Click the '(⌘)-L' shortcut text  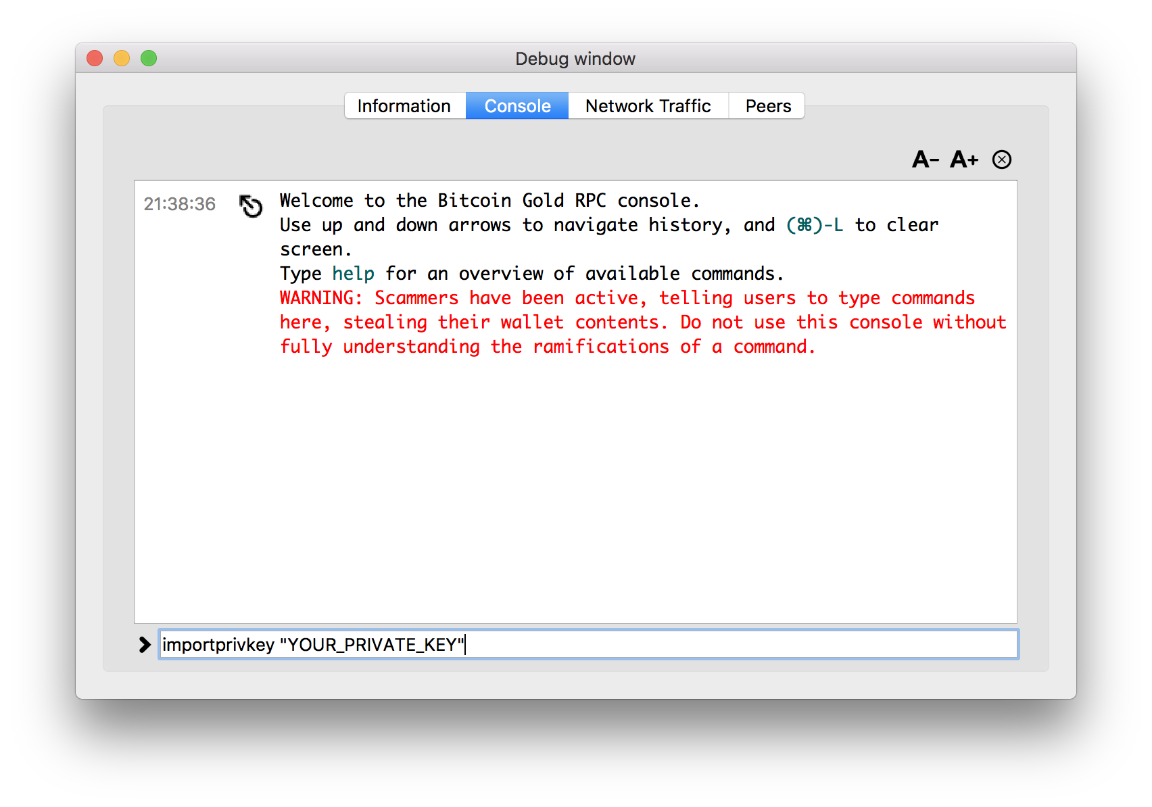point(815,225)
